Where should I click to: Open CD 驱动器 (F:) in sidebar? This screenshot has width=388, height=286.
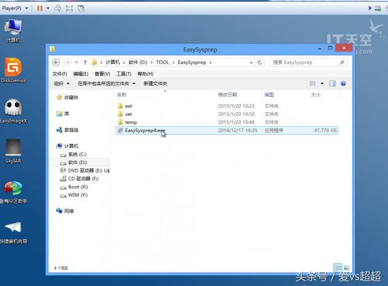point(79,179)
